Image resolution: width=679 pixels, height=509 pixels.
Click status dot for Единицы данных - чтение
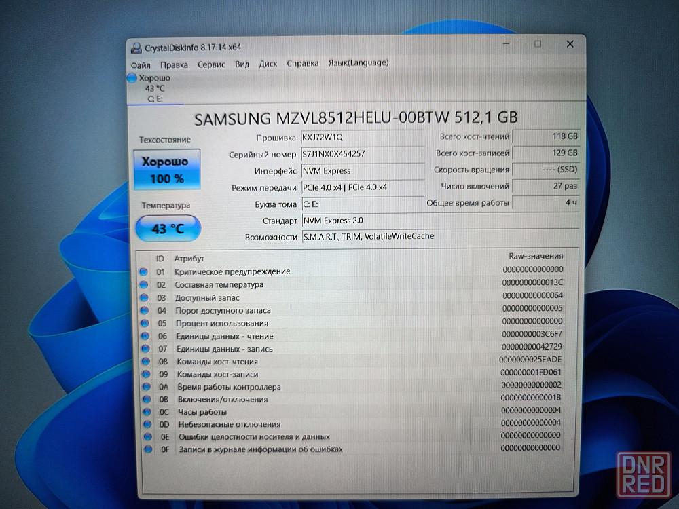click(x=145, y=336)
